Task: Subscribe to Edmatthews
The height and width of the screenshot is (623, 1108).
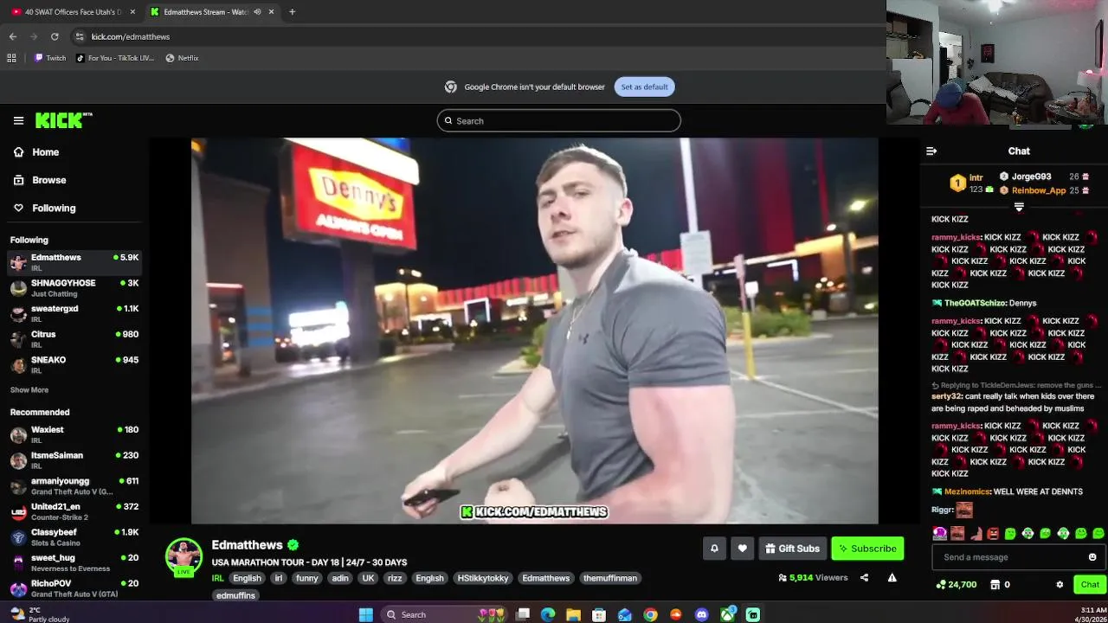Action: click(867, 548)
